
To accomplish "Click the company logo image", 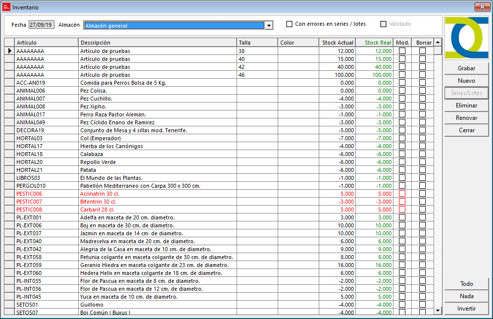I will tap(466, 38).
